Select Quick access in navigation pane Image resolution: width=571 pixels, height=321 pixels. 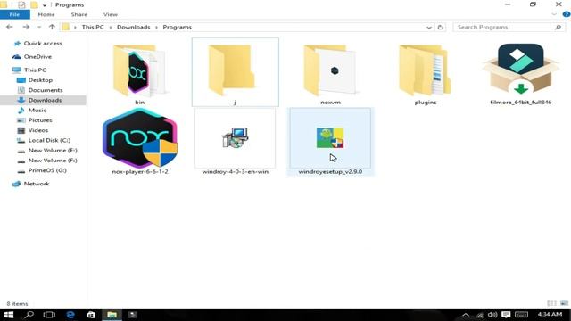click(43, 44)
